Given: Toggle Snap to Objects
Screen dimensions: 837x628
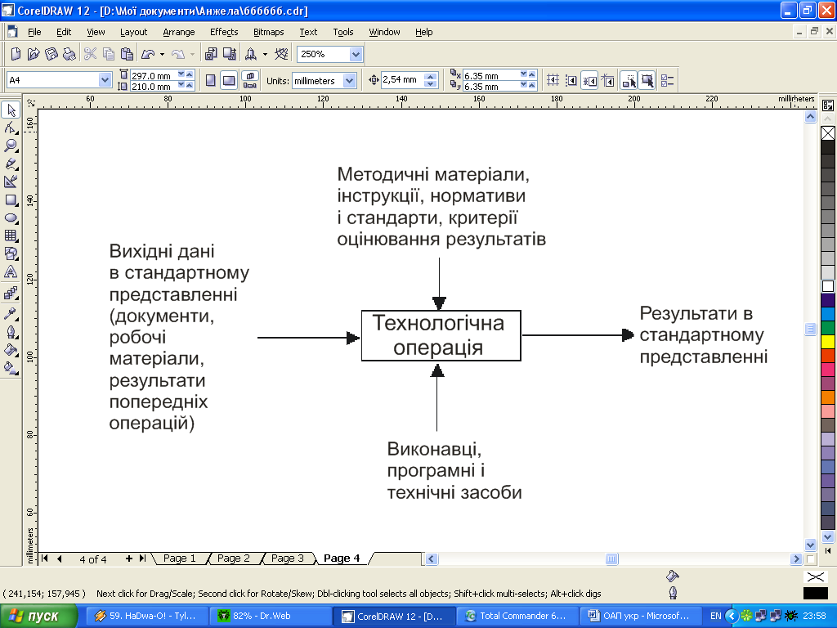Looking at the screenshot, I should pyautogui.click(x=589, y=81).
